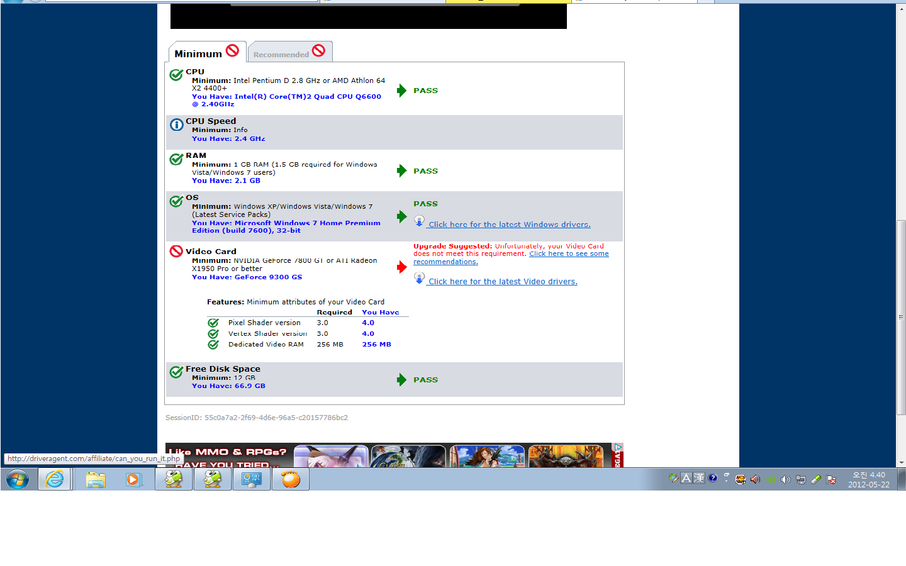Click the NVIDIA tray icon

771,479
